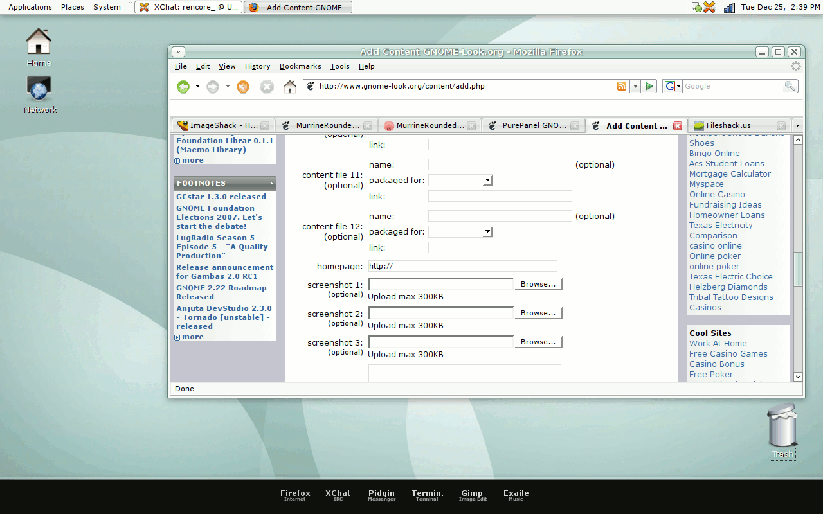Open URL history dropdown arrow
Screen dimensions: 823x514
pos(635,86)
